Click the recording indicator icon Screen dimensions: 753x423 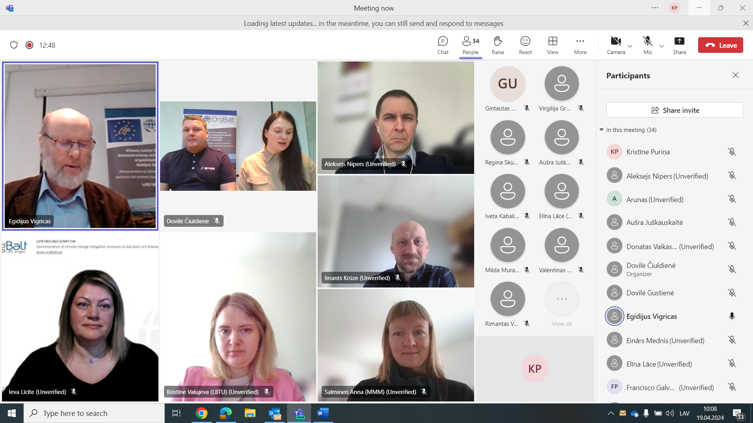29,45
